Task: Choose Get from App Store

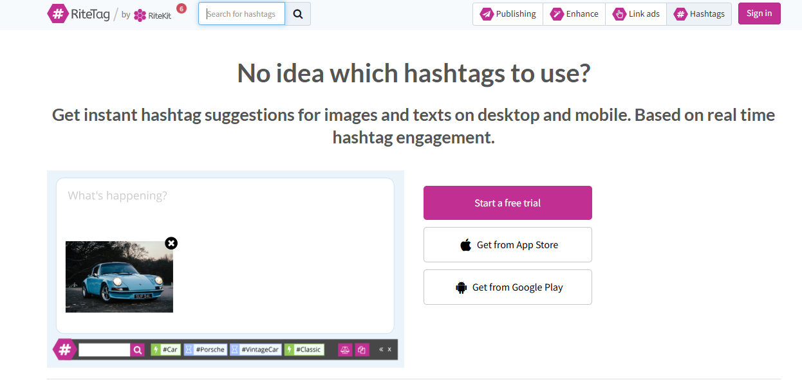Action: [x=507, y=245]
